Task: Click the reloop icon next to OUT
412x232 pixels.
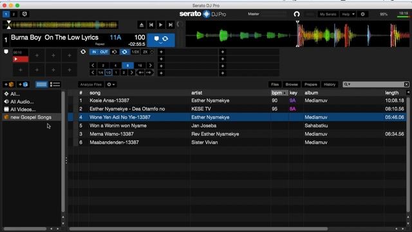Action: 115,52
